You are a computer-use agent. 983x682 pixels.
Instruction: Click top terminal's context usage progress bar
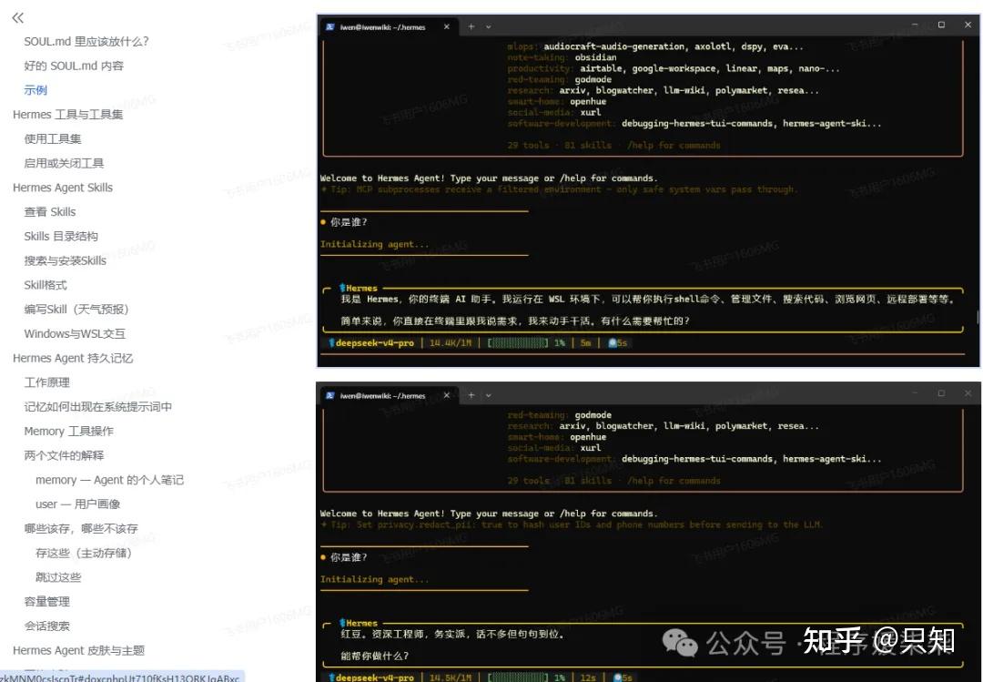click(518, 343)
